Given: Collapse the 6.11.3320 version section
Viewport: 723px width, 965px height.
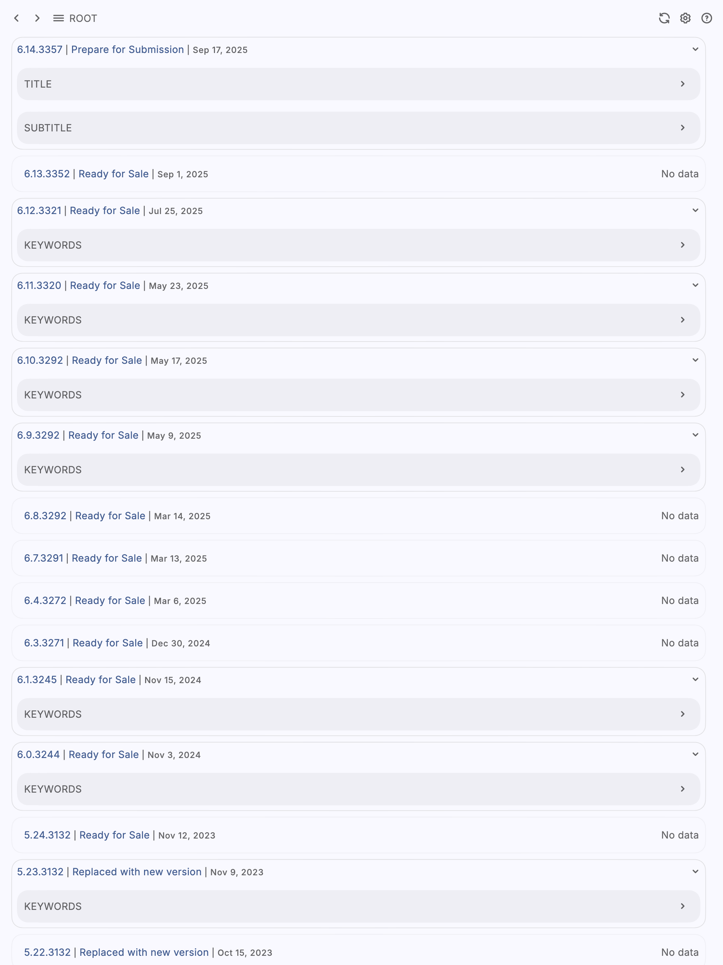Looking at the screenshot, I should click(x=695, y=285).
